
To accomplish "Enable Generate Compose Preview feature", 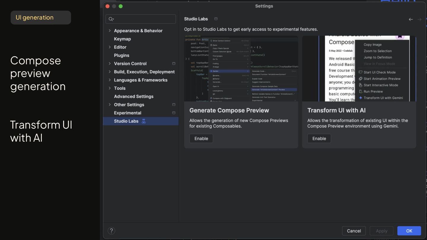I will tap(201, 138).
